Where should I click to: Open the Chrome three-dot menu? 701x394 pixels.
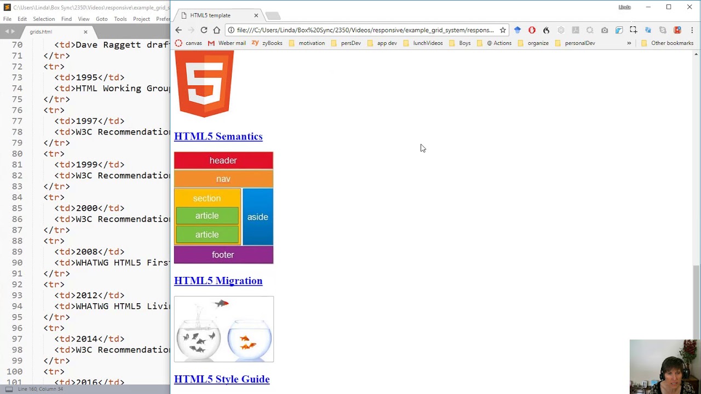[692, 30]
